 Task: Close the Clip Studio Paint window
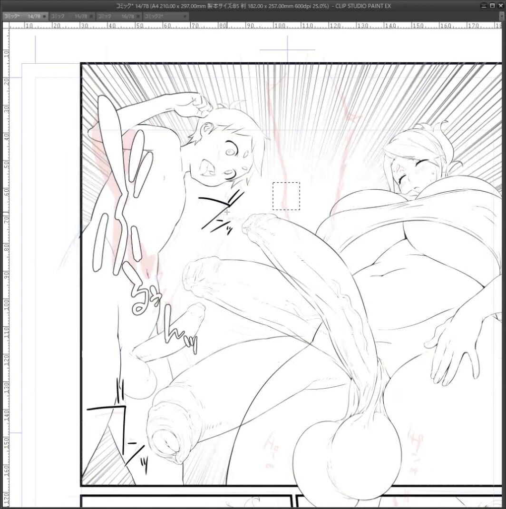pyautogui.click(x=500, y=6)
